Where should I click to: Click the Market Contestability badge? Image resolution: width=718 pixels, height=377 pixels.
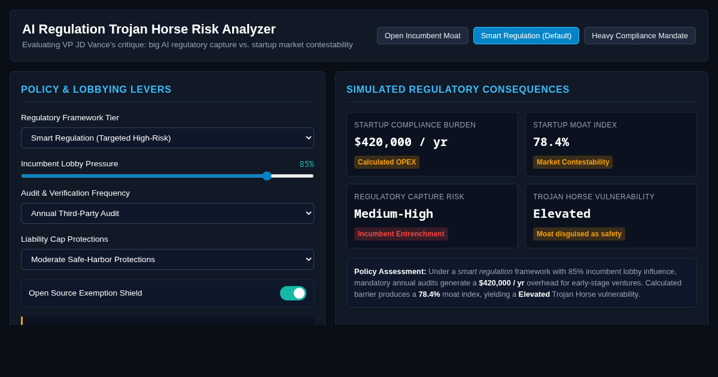click(x=573, y=162)
